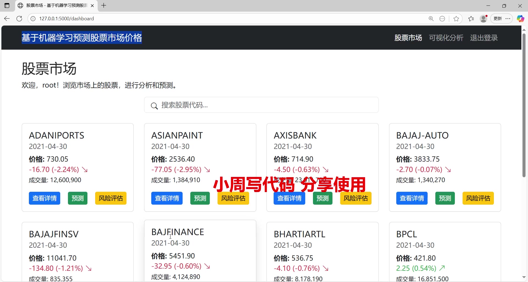Screen dimensions: 528x282
Task: Refresh the page with reload icon
Action: 19,18
